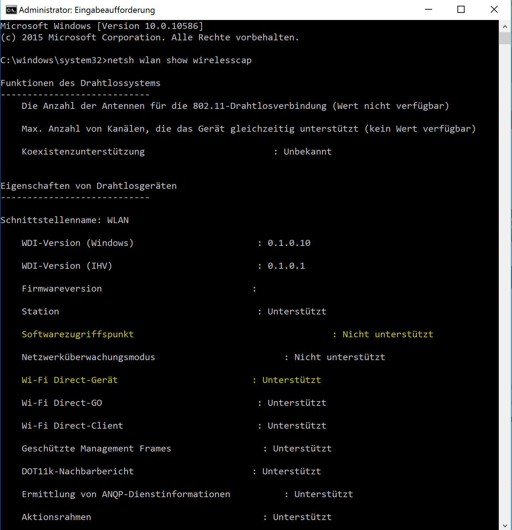Image resolution: width=512 pixels, height=530 pixels.
Task: Click the label 'Wi-Fi Direct-Client'
Action: (x=72, y=426)
